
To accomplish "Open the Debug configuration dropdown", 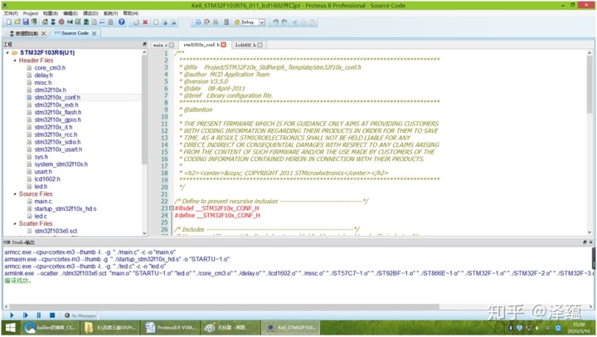I will (x=262, y=22).
